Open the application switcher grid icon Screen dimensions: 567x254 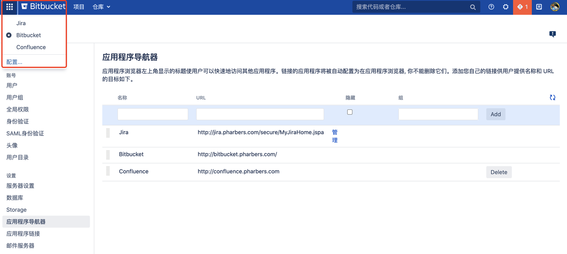click(9, 7)
